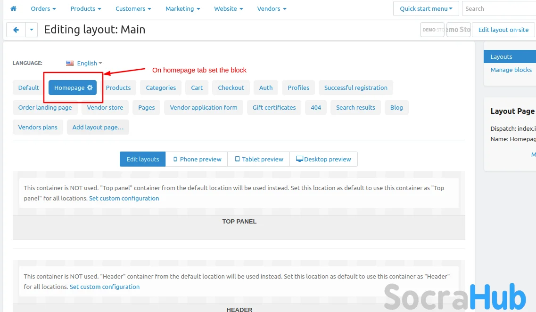Viewport: 536px width, 312px height.
Task: Select the Vendor application form tab
Action: (x=204, y=107)
